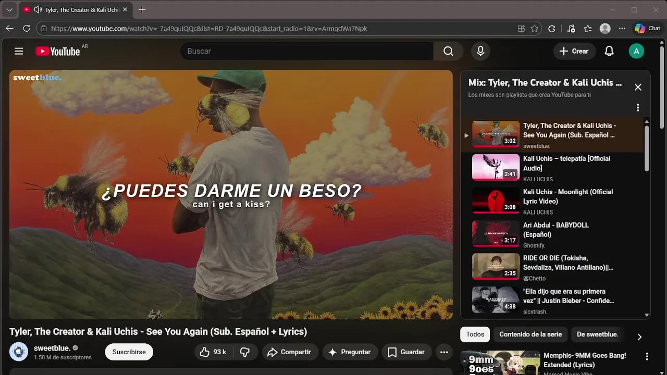Click the Preguntar button
The width and height of the screenshot is (667, 375).
tap(349, 352)
